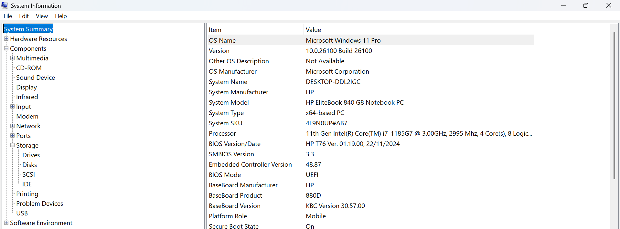
Task: Select the Input tree item
Action: (24, 107)
